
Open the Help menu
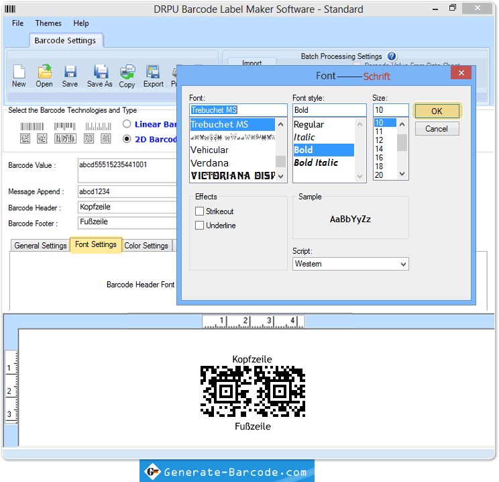coord(81,23)
